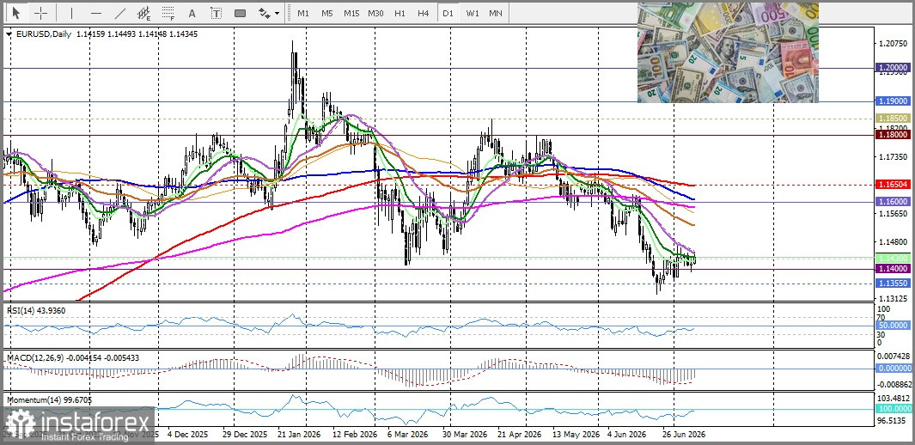Click the MACD(12,26,9) indicator label
The height and width of the screenshot is (445, 915).
73,357
